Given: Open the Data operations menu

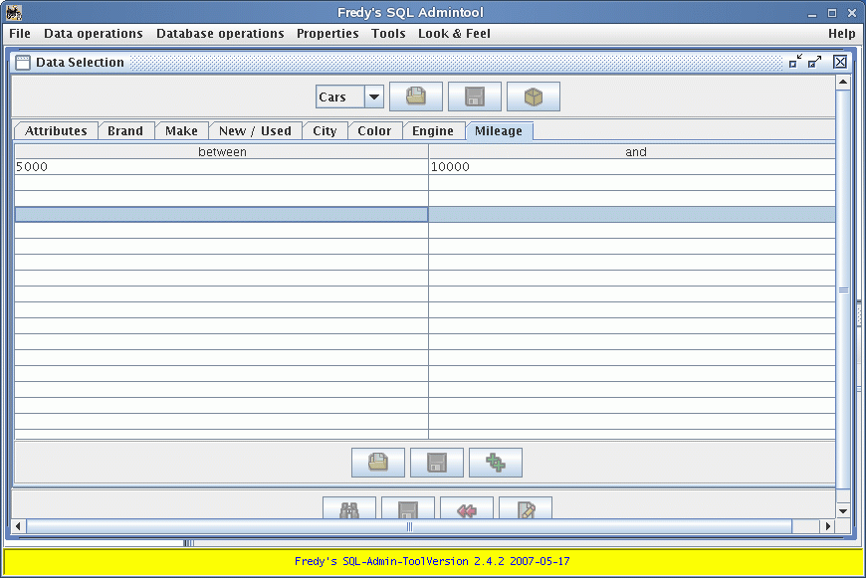Looking at the screenshot, I should click(94, 34).
